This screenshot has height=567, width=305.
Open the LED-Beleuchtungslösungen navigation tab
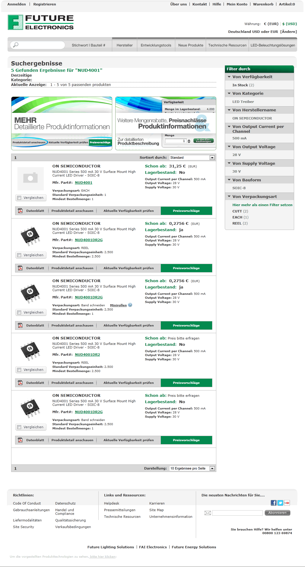[273, 45]
